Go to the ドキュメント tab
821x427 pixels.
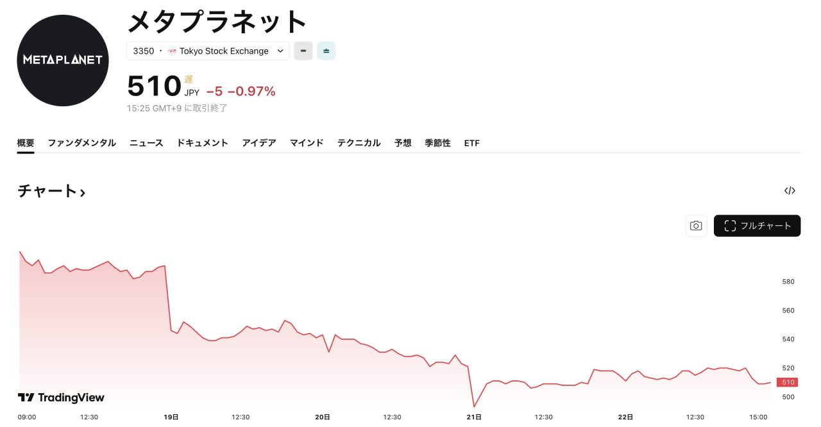202,143
